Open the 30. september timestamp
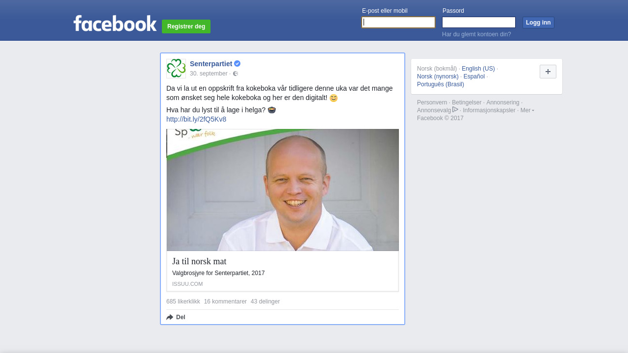The height and width of the screenshot is (353, 628). pos(209,74)
